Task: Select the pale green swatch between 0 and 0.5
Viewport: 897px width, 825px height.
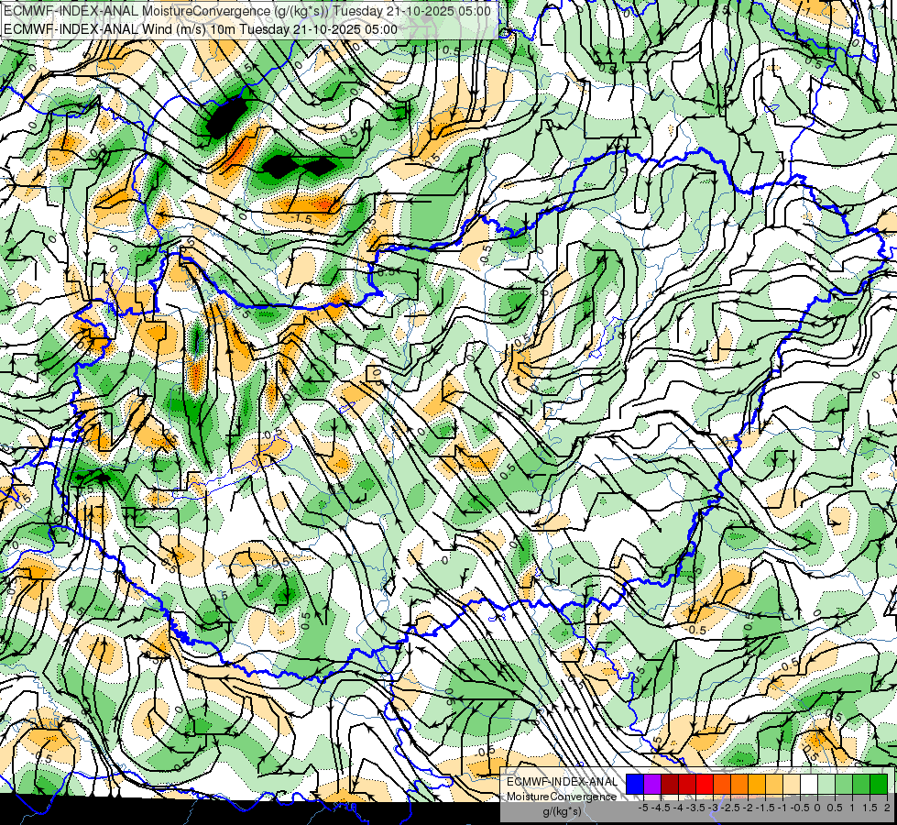Action: coord(826,785)
